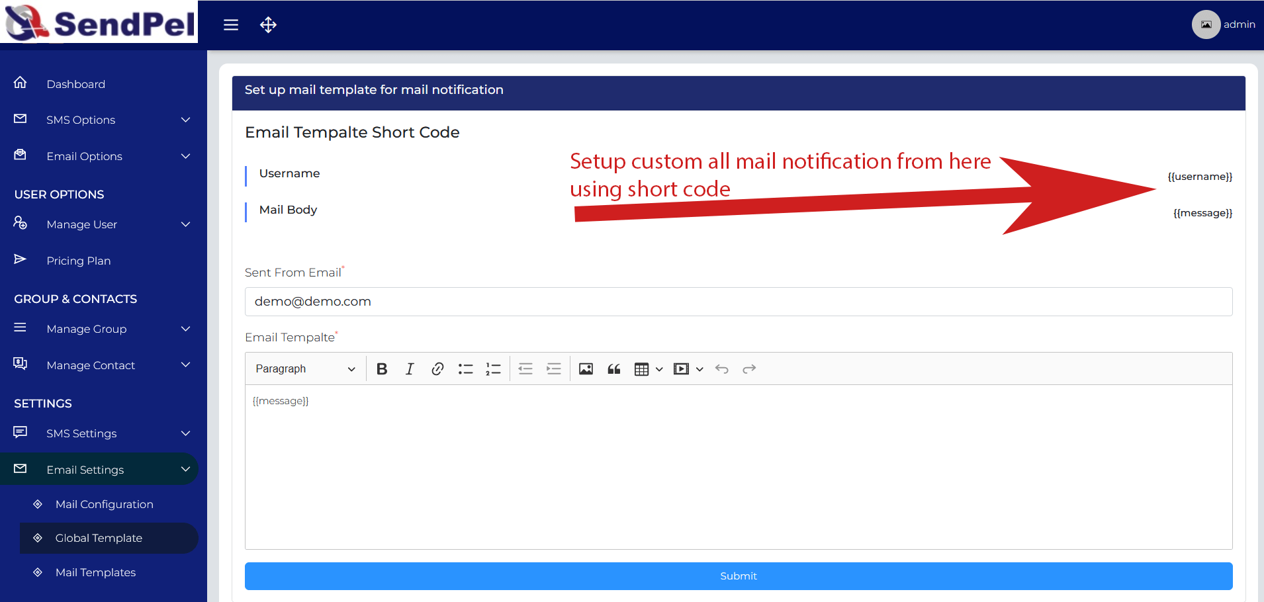Insert a bulleted list
The image size is (1264, 602).
click(465, 369)
